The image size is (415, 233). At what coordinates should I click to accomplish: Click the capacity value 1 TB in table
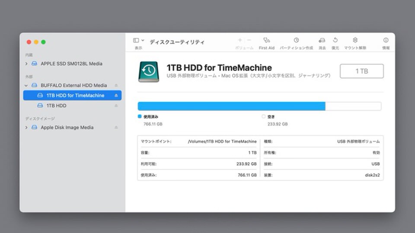252,153
